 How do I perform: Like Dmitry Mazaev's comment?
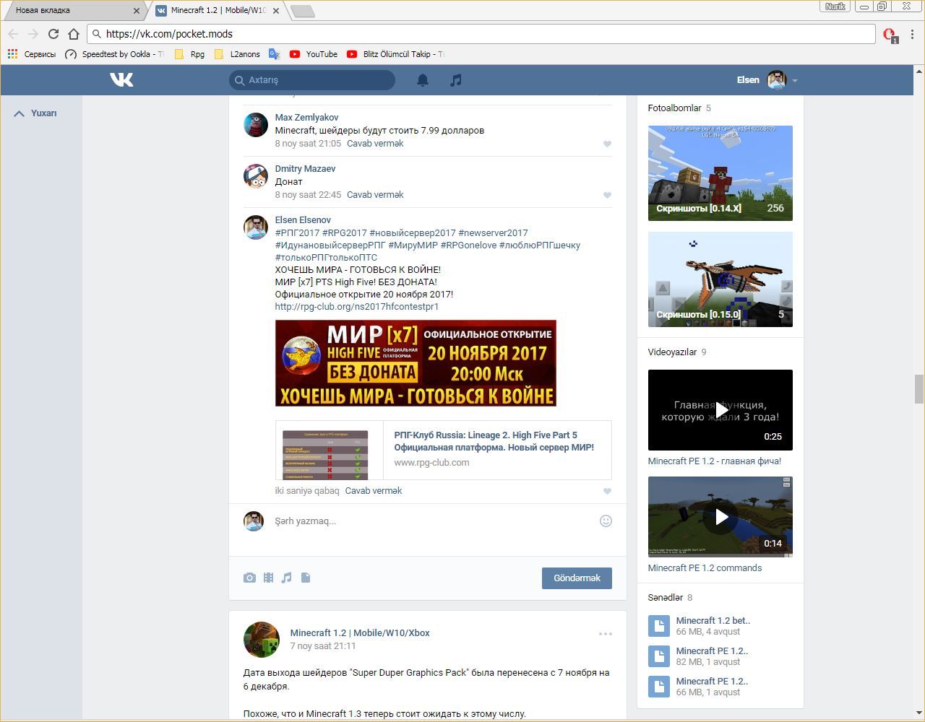607,195
